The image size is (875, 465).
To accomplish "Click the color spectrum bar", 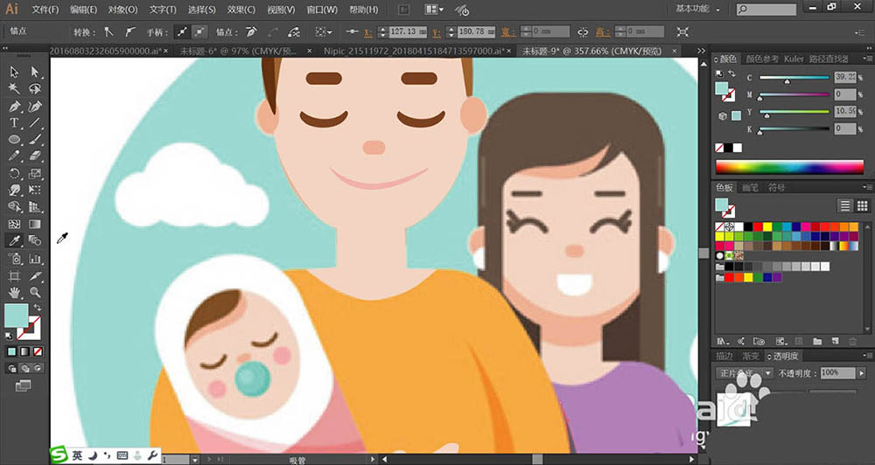I will (x=789, y=167).
